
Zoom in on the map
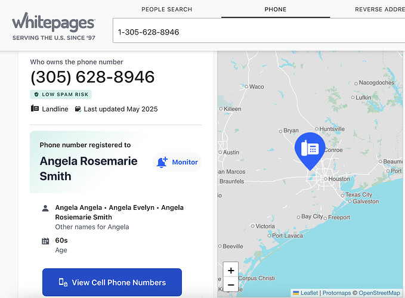tap(231, 269)
